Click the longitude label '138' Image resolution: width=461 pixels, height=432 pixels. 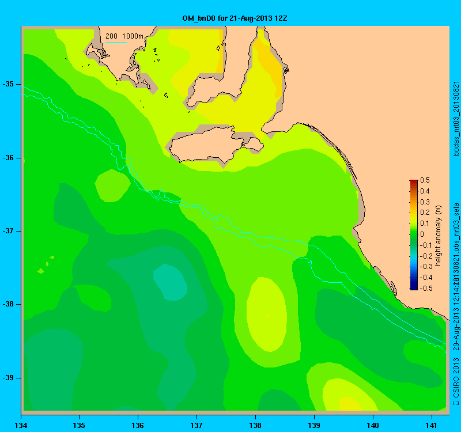click(255, 426)
